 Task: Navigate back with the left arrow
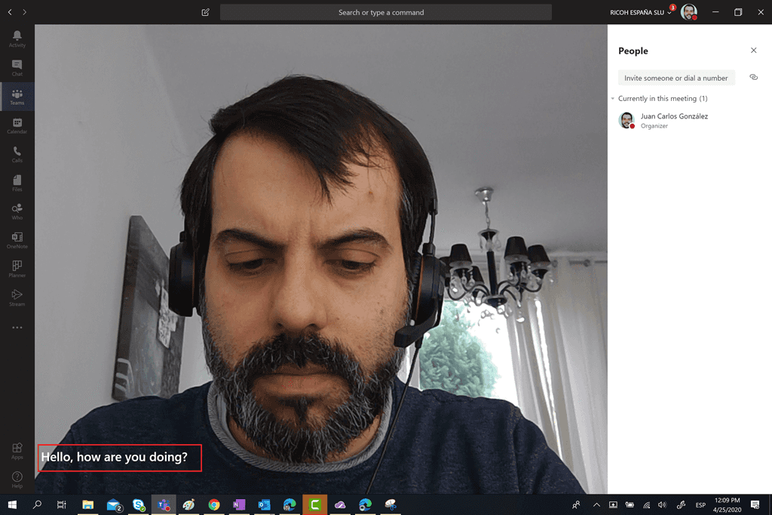(10, 12)
